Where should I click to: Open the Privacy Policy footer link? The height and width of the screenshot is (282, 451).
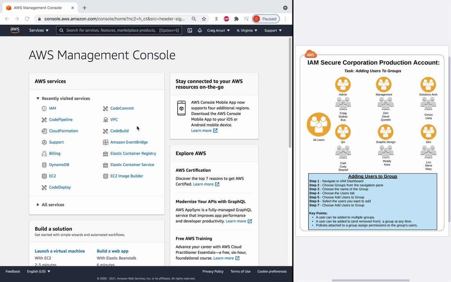pos(213,271)
